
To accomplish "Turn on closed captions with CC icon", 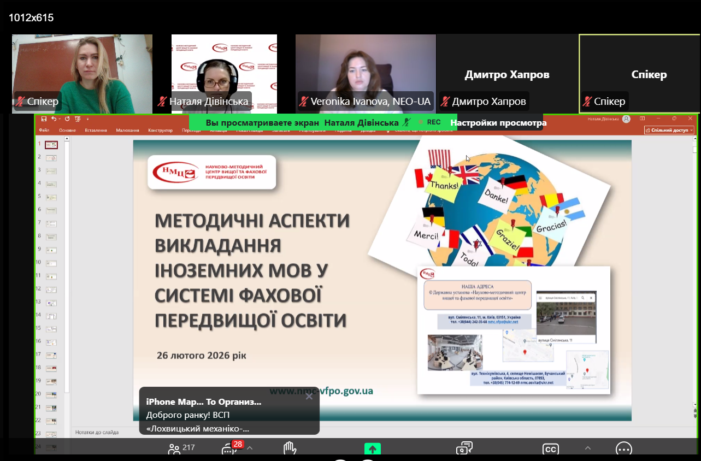I will (x=550, y=450).
